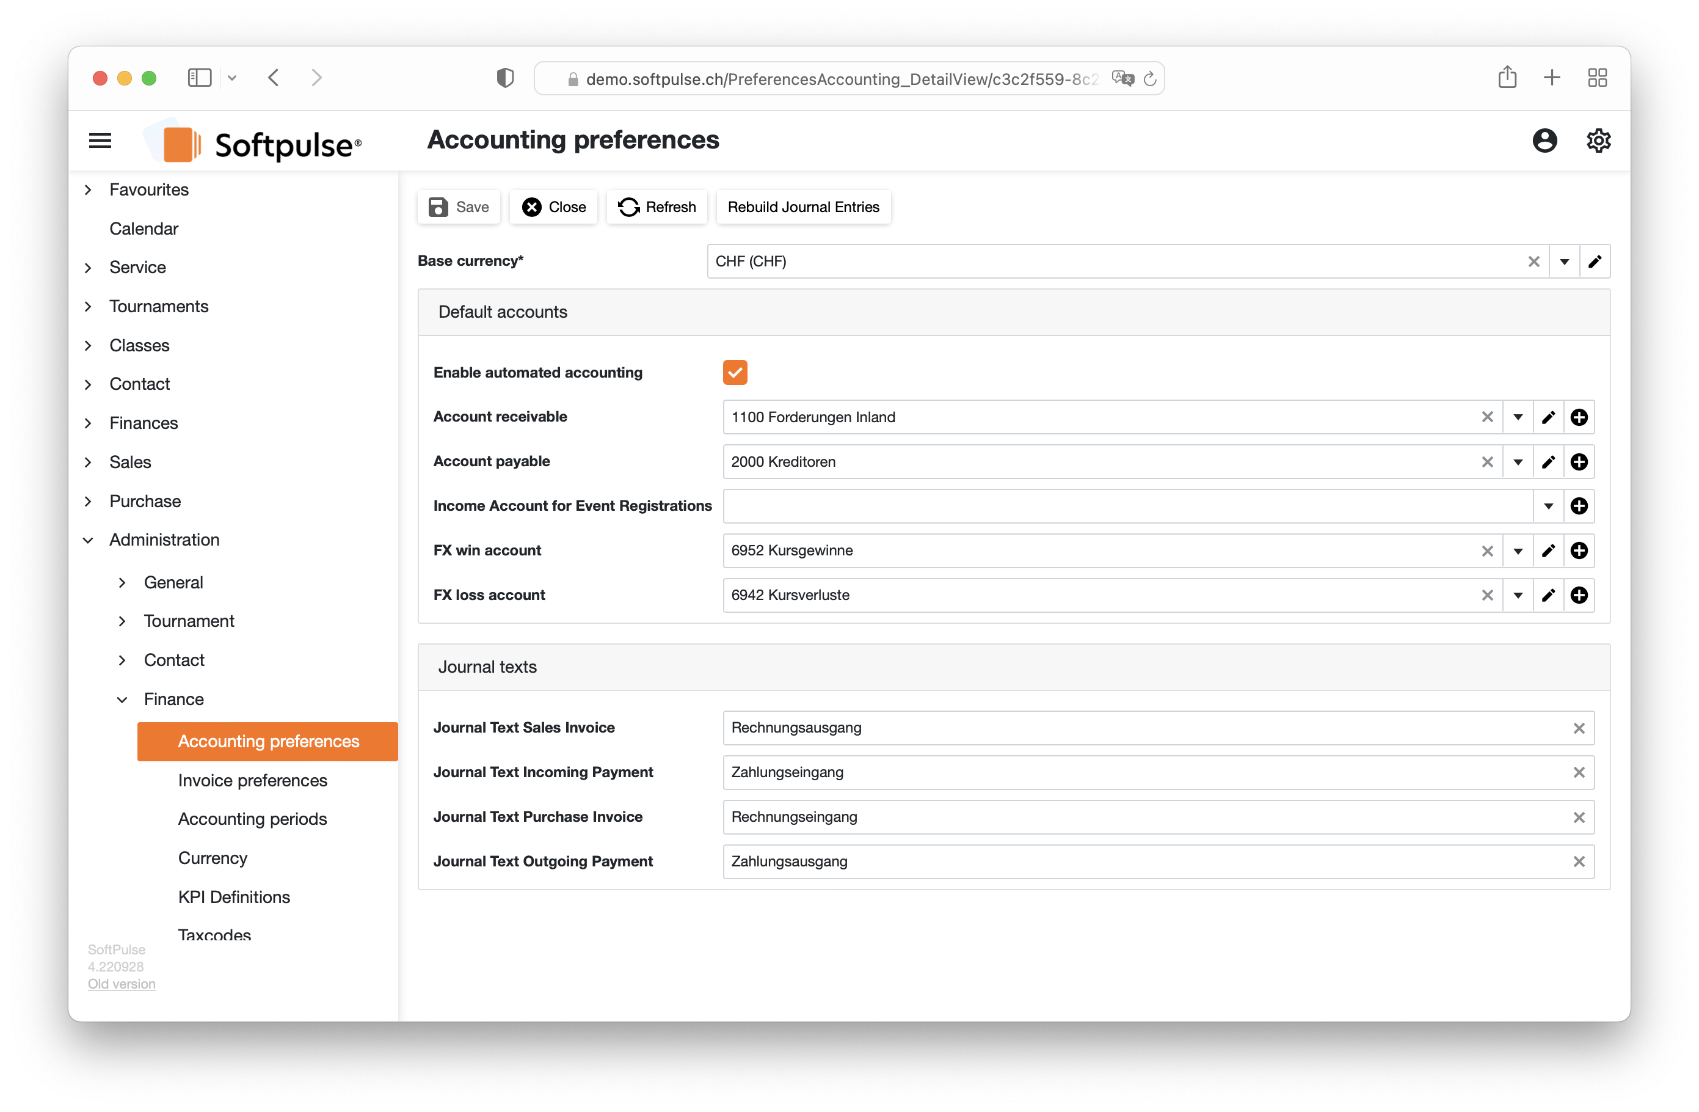Image resolution: width=1699 pixels, height=1112 pixels.
Task: Add a new FX loss account
Action: 1578,595
